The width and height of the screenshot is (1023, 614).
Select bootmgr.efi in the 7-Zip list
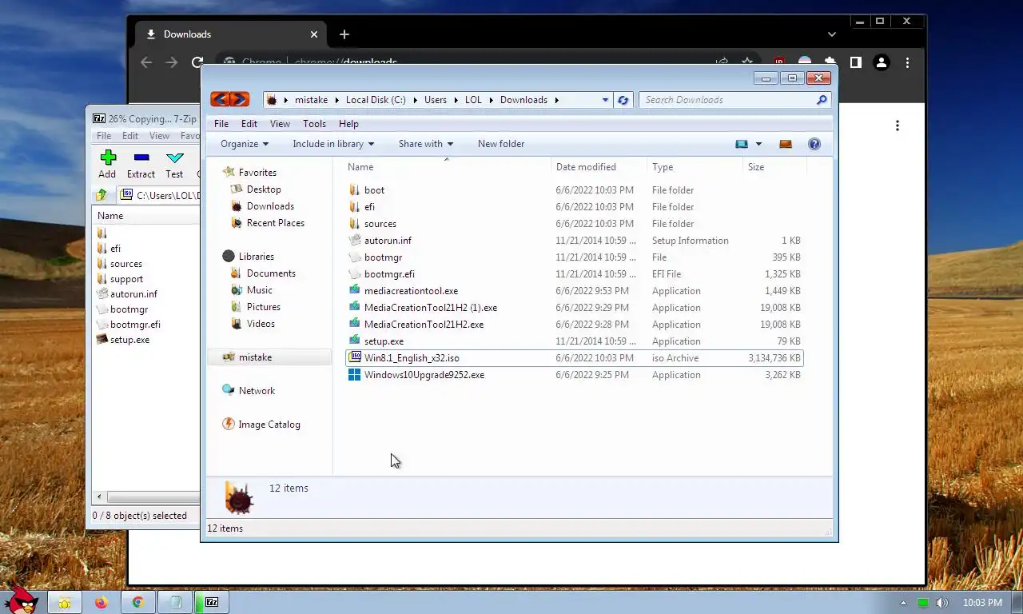135,325
